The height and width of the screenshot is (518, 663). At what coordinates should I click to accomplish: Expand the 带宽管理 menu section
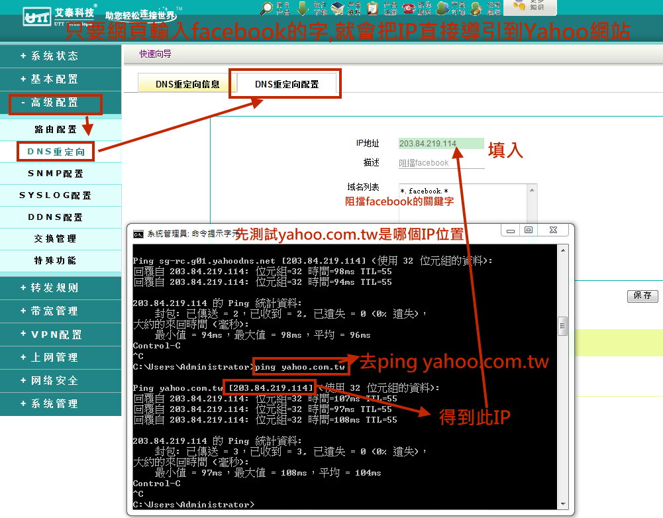pyautogui.click(x=60, y=311)
